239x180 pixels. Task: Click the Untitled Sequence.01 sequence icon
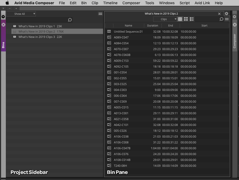tap(109, 32)
